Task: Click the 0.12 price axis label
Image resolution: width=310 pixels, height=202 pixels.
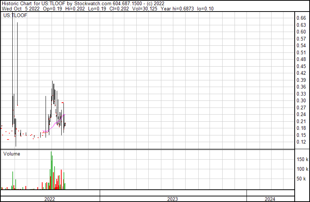Action: (x=301, y=142)
